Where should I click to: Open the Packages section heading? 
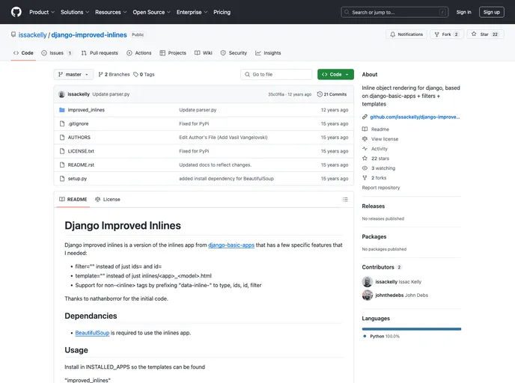374,237
